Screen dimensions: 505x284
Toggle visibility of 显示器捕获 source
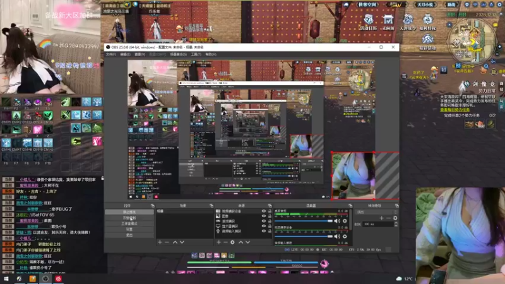pyautogui.click(x=264, y=226)
